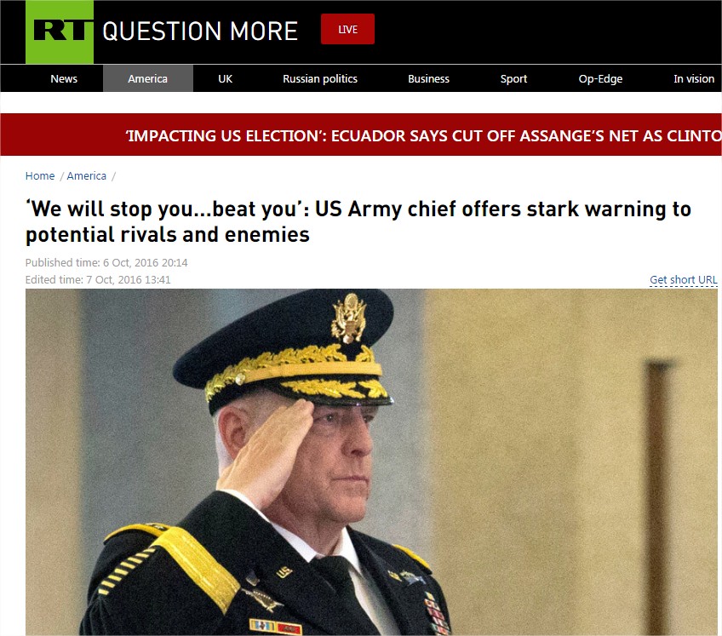The image size is (722, 636).
Task: Click the US Army chief article headline
Action: tap(358, 221)
